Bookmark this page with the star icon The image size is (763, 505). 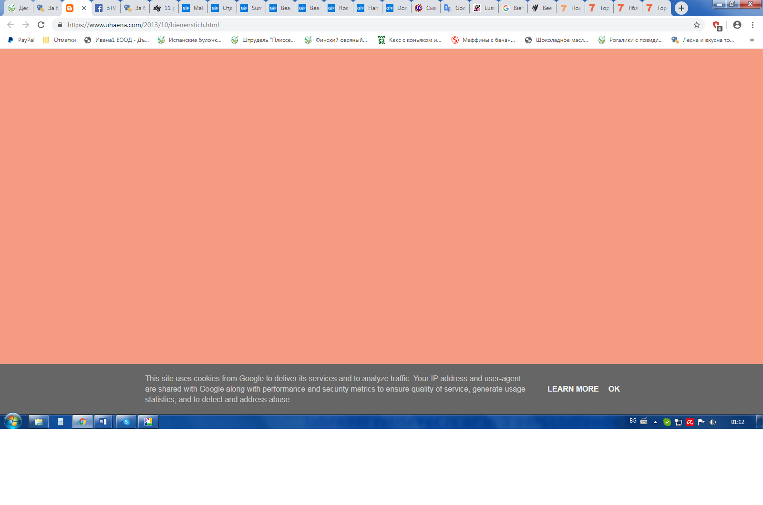click(x=697, y=25)
